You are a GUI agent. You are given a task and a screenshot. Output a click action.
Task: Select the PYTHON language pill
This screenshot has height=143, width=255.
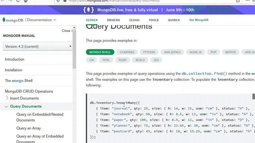click(x=149, y=52)
